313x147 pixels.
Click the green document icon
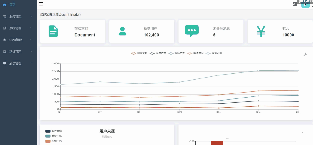click(53, 31)
